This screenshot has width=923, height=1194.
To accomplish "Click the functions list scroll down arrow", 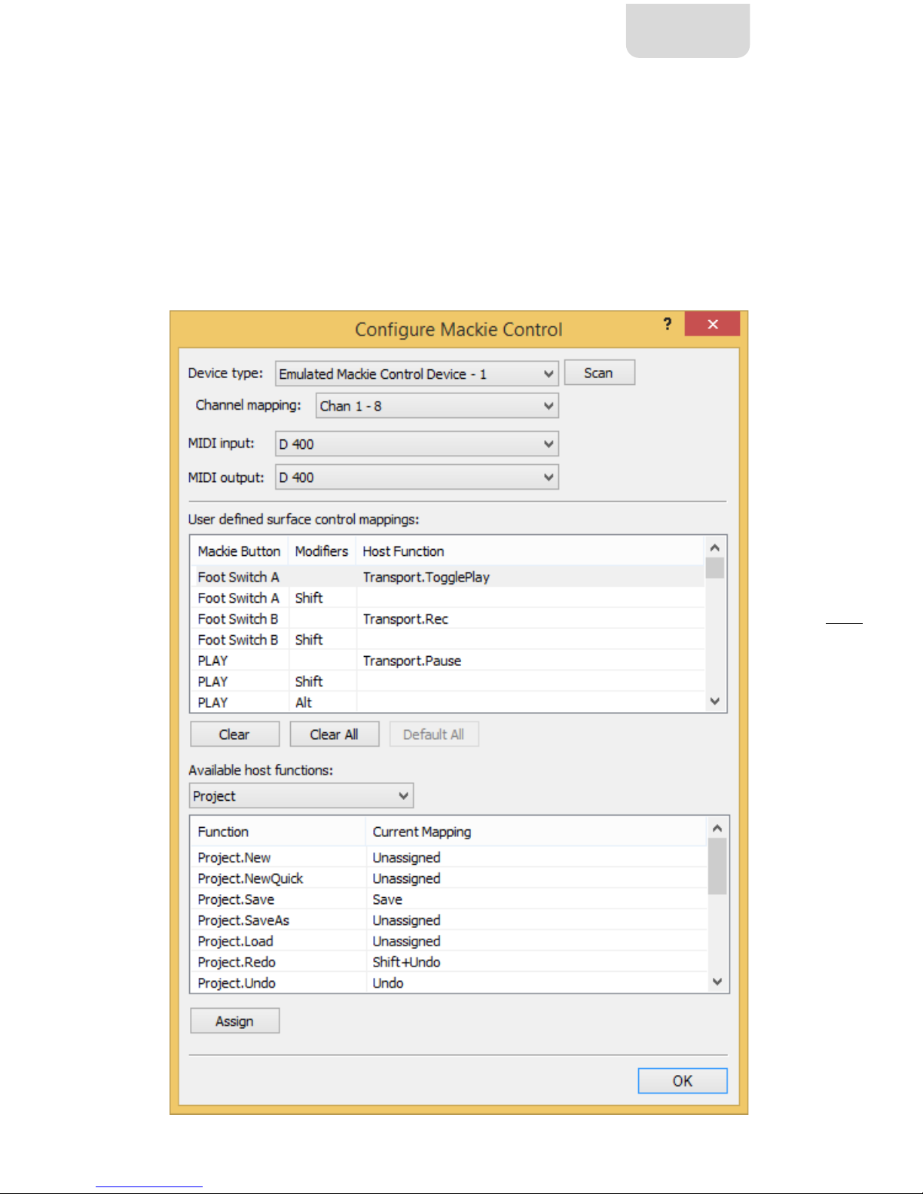I will point(717,982).
